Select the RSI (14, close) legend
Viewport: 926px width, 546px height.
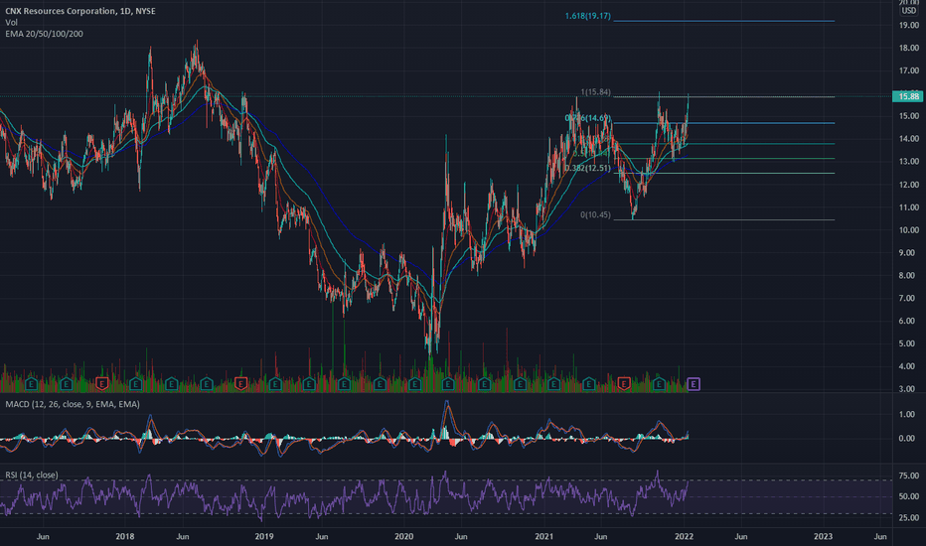coord(32,476)
